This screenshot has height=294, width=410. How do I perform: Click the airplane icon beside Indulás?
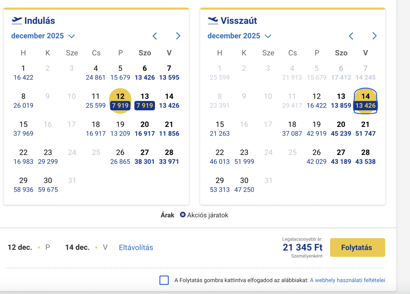click(x=16, y=20)
